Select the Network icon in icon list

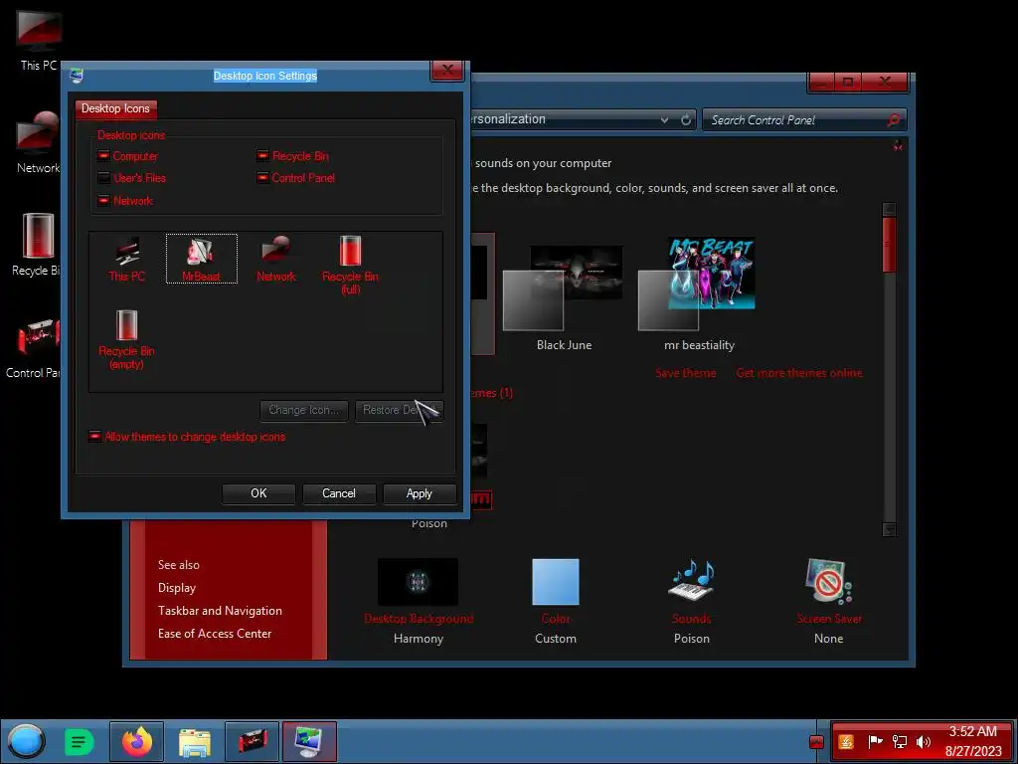point(276,260)
